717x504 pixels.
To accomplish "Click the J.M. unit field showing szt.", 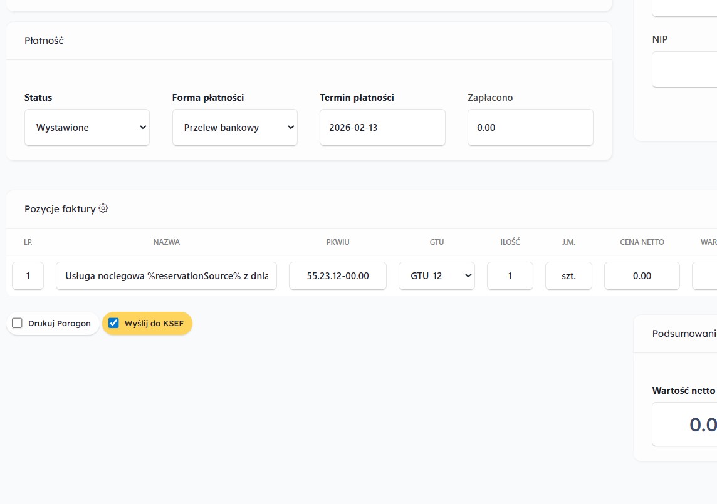I will click(x=568, y=275).
